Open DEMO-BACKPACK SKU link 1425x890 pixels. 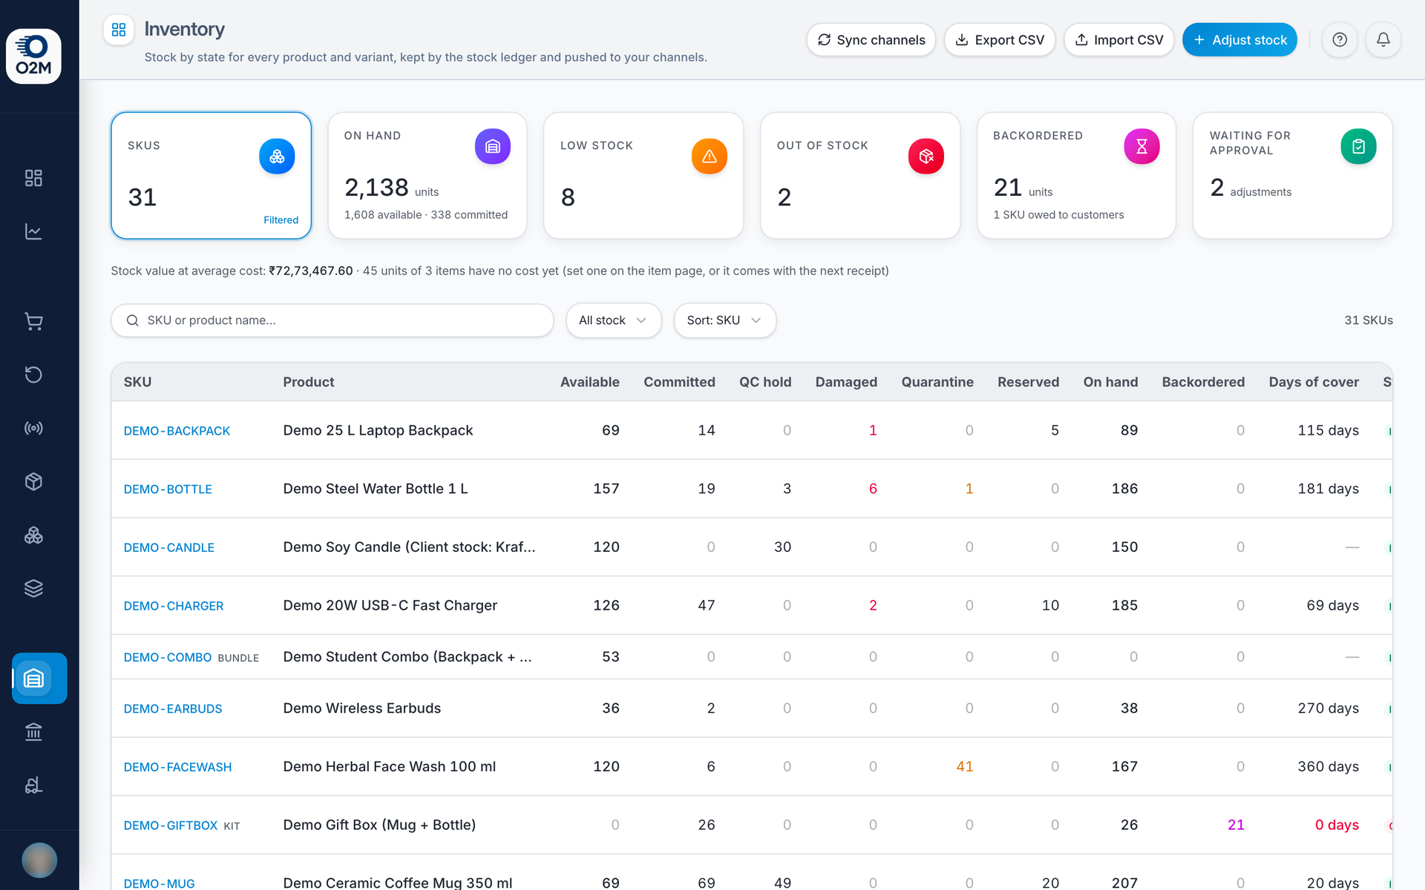tap(177, 431)
